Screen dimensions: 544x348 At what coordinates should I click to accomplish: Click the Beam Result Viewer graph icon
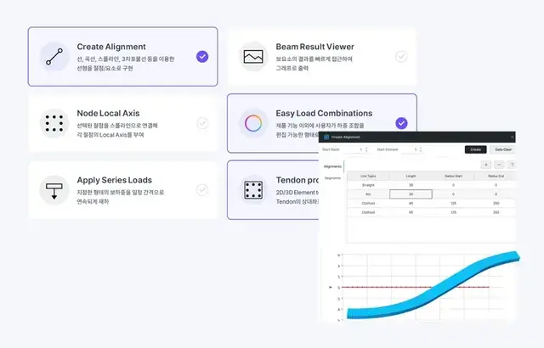(254, 57)
